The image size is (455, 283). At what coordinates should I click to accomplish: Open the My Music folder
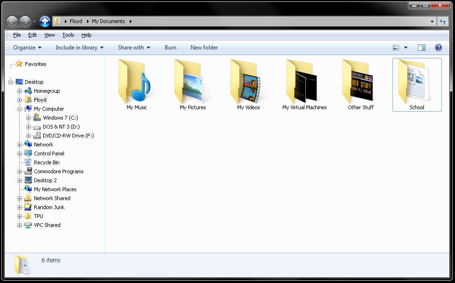tap(136, 85)
